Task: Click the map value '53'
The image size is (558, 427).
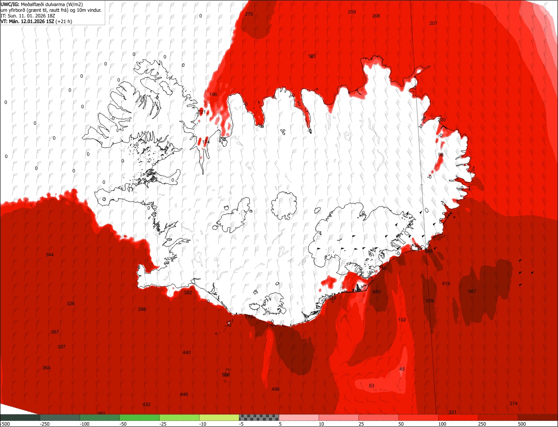Action: pyautogui.click(x=371, y=386)
